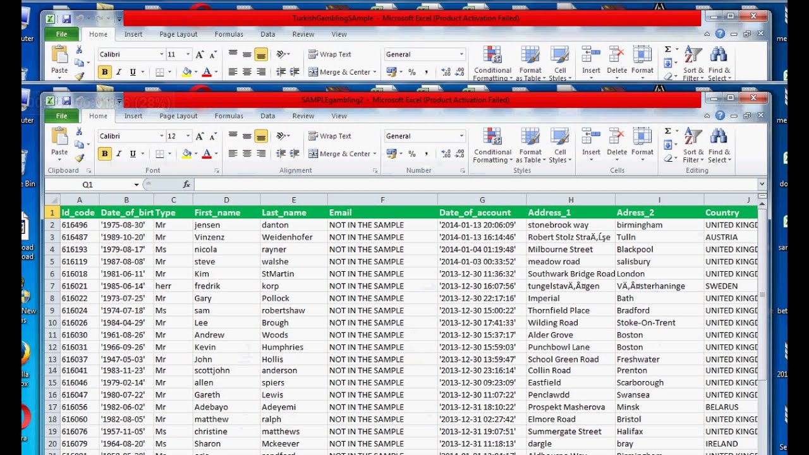809x455 pixels.
Task: Click Format Painter brush in SAMPLEgambling2 window
Action: [x=79, y=158]
